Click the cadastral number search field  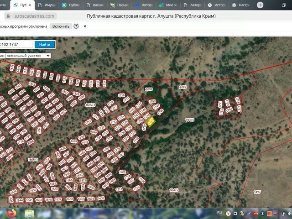pos(16,45)
